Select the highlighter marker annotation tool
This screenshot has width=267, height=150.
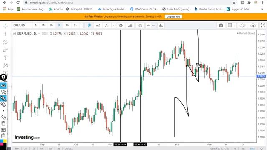(x=3, y=98)
